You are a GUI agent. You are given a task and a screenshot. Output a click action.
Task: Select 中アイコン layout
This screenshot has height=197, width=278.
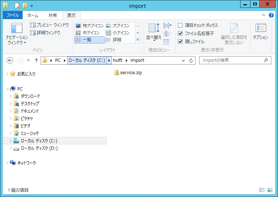pyautogui.click(x=87, y=33)
